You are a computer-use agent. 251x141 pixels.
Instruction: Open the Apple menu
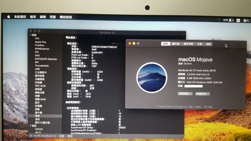[x=9, y=16]
